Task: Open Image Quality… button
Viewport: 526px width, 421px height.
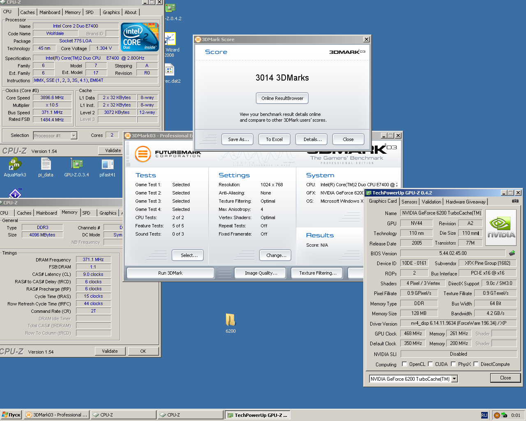Action: (x=261, y=273)
